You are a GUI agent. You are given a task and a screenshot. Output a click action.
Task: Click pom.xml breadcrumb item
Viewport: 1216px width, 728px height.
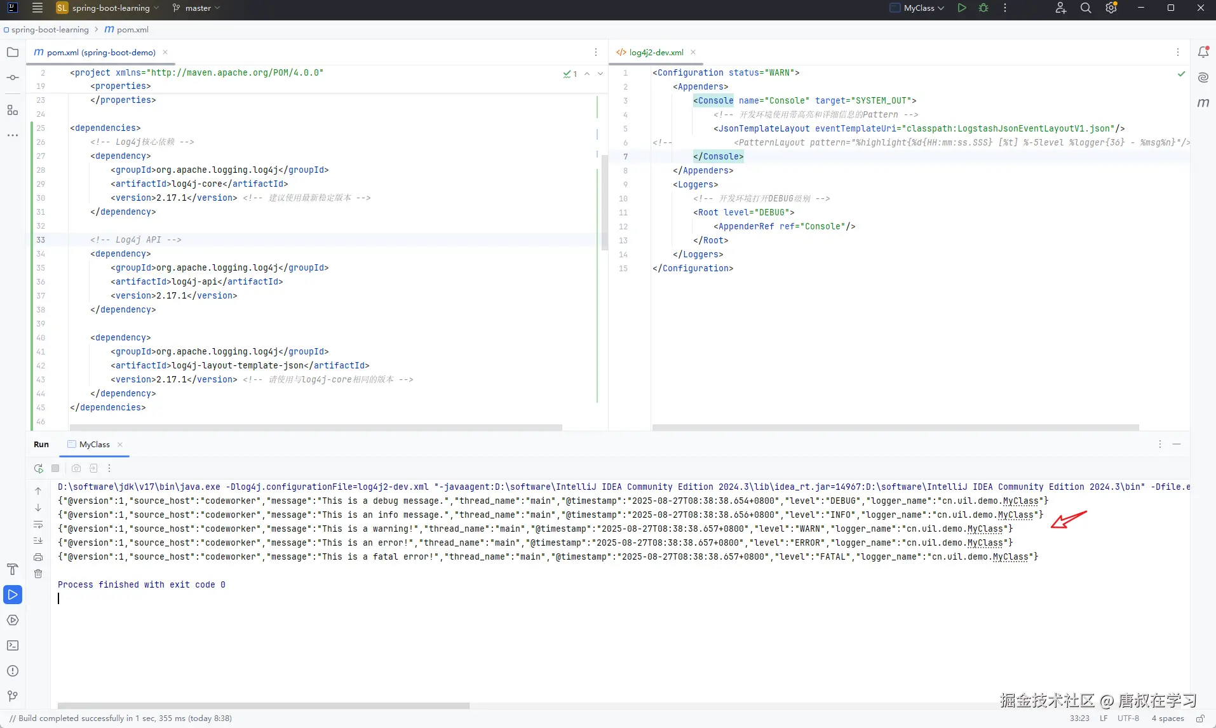tap(127, 30)
